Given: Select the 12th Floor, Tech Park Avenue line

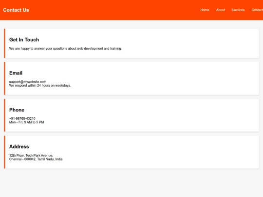Looking at the screenshot, I should [31, 156].
